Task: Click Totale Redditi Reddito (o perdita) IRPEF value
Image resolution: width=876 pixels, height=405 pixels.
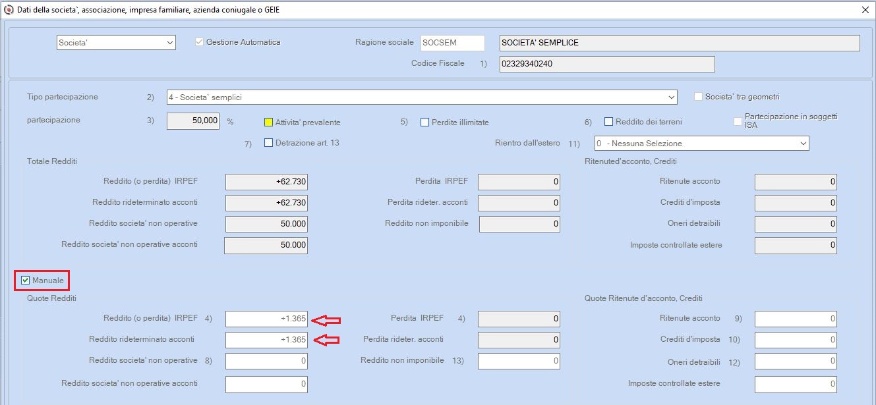Action: click(266, 182)
